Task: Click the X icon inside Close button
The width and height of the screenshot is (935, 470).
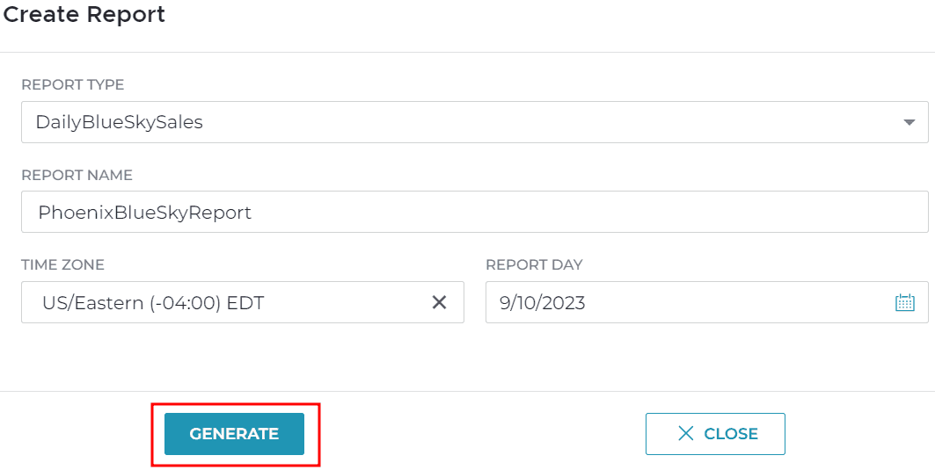Action: pos(686,434)
